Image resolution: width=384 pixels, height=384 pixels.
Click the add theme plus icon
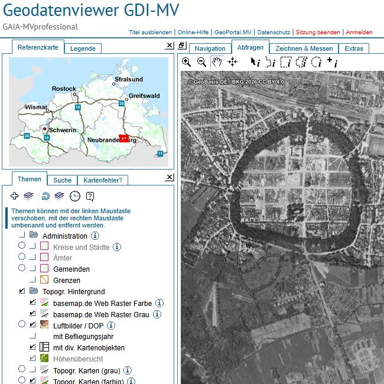point(14,196)
